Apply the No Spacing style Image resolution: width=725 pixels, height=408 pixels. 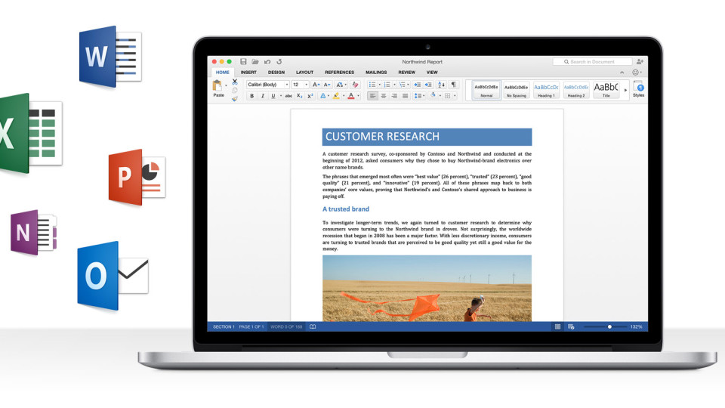pyautogui.click(x=516, y=90)
